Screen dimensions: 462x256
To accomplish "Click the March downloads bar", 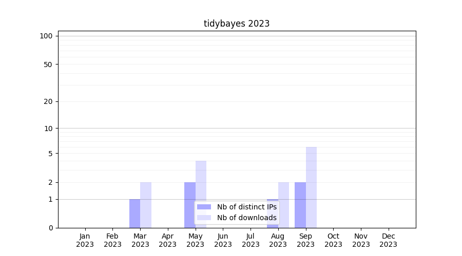I will pos(146,205).
